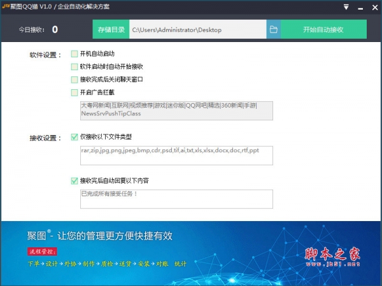
Task: Toggle 软件启动时自动开始接收 checkbox
Action: click(x=75, y=67)
